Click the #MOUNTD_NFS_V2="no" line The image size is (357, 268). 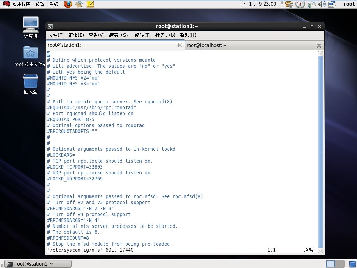coord(73,78)
